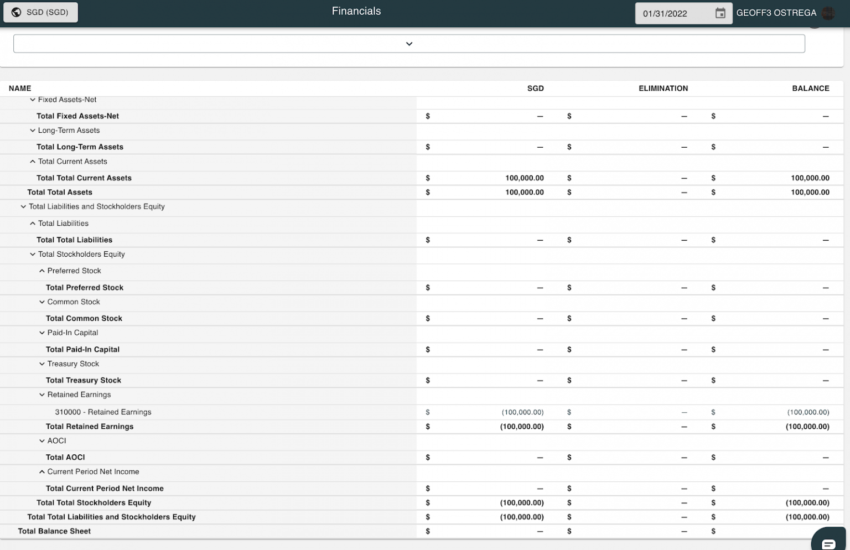Edit the 01/31/2022 date field
This screenshot has width=850, height=550.
674,13
